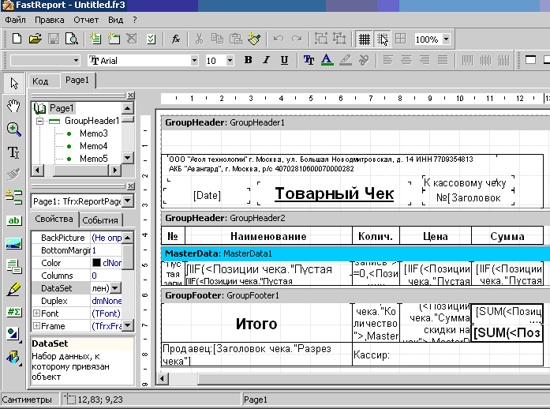The height and width of the screenshot is (409, 550).
Task: Click the fit to grid icon
Action: (x=401, y=39)
